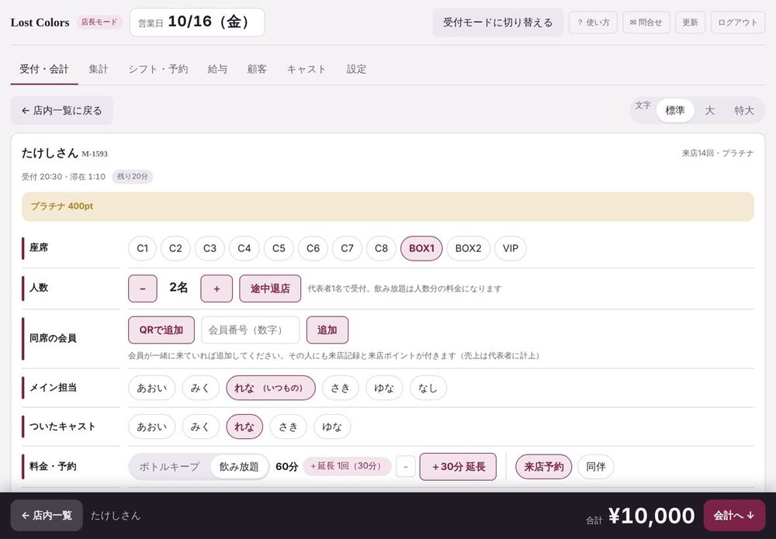Click the 会計へ ↓ checkout button
The image size is (776, 539).
tap(734, 515)
